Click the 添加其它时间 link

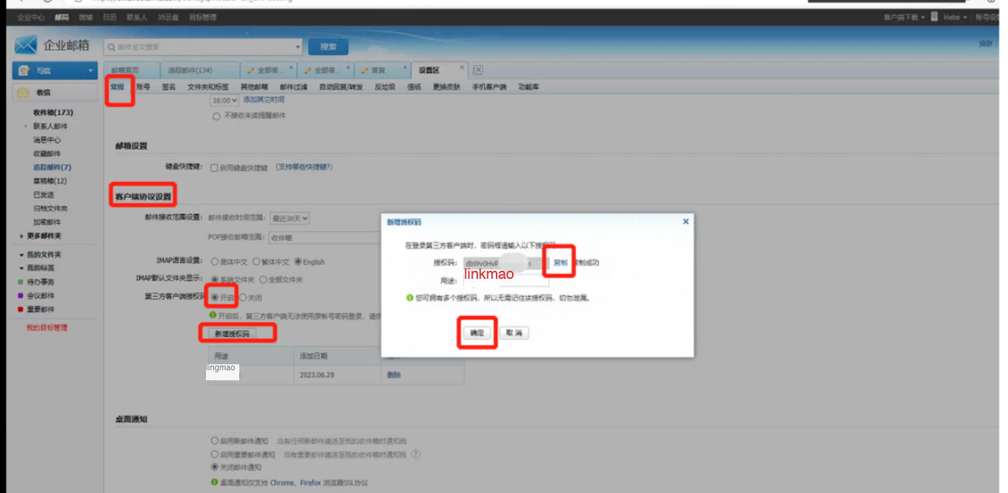[263, 99]
